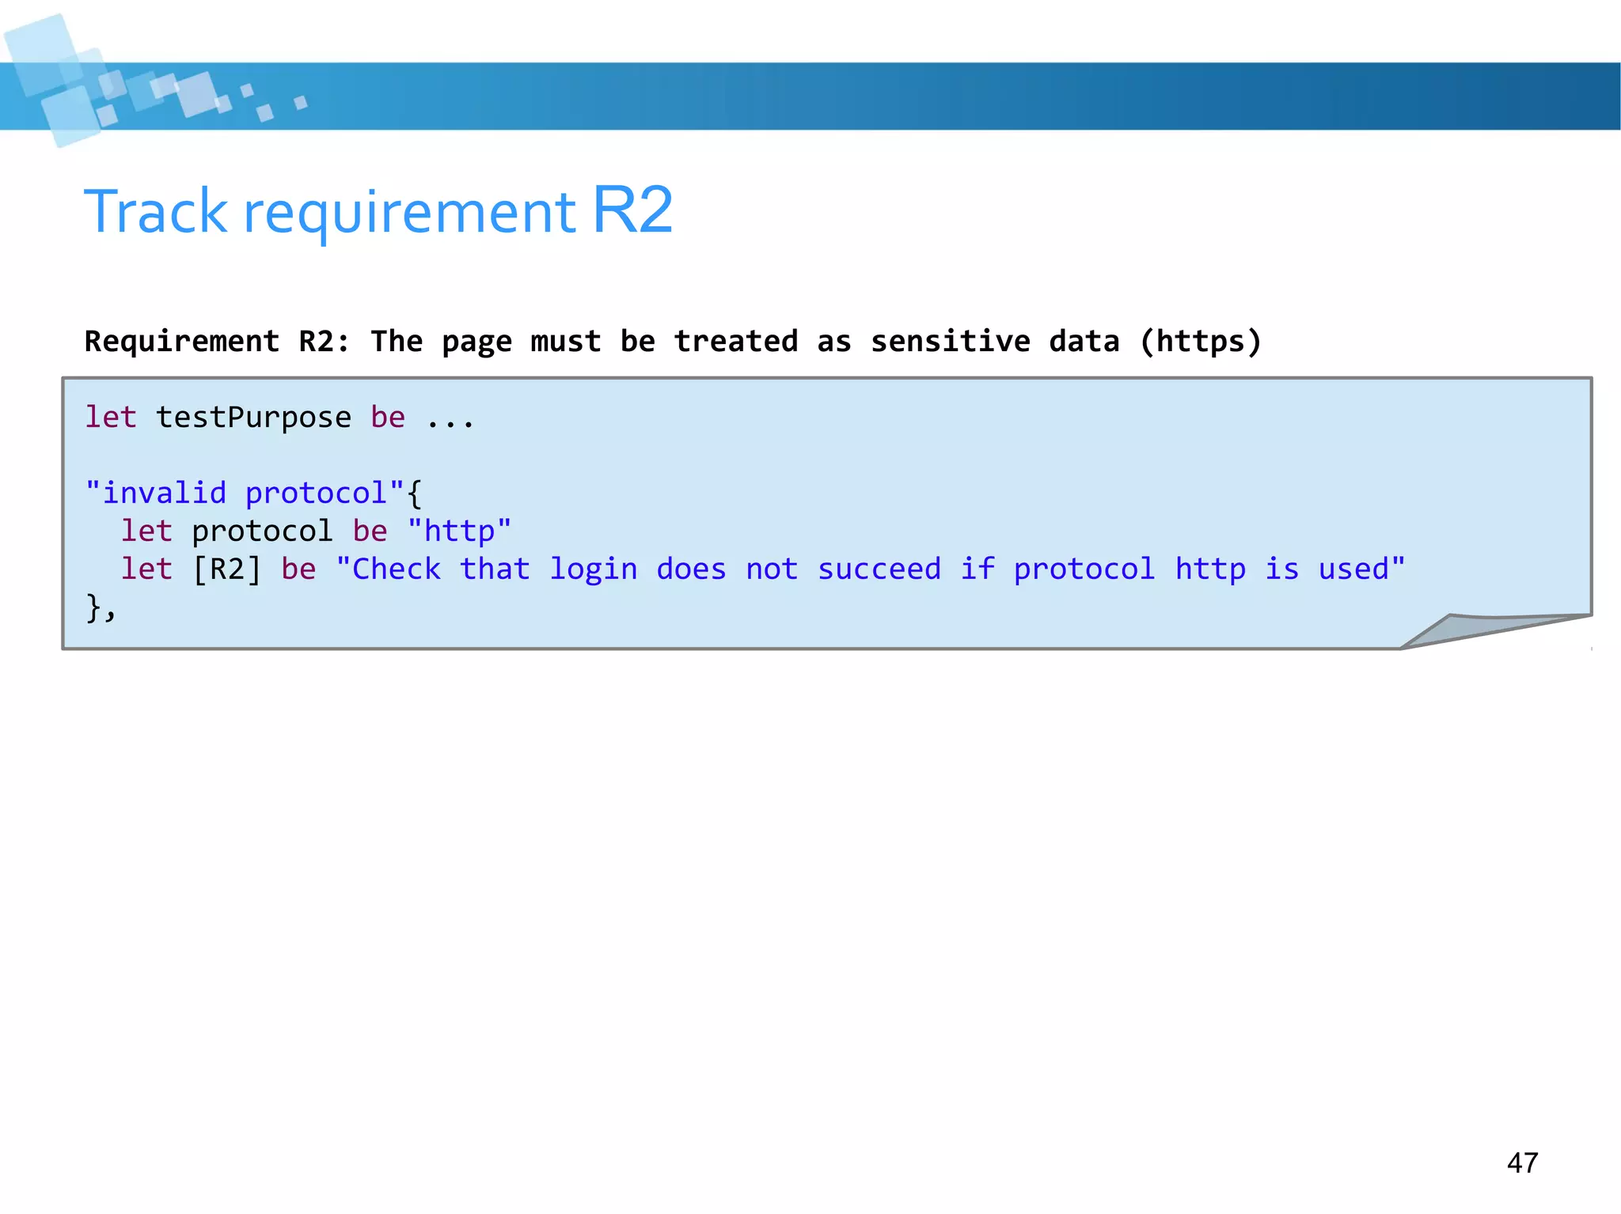The height and width of the screenshot is (1214, 1621).
Task: Click the 'let [R2] be "Check that login...' line
Action: (762, 569)
